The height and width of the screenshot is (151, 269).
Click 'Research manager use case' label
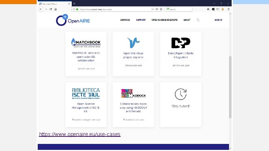[86, 120]
